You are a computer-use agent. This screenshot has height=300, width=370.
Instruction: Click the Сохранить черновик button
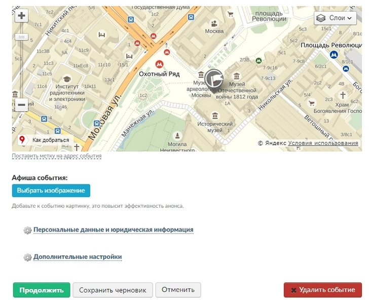click(113, 290)
